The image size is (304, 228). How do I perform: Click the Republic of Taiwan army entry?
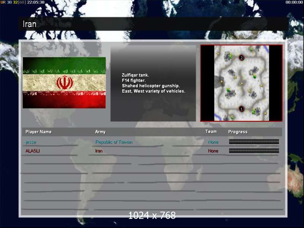coord(114,142)
